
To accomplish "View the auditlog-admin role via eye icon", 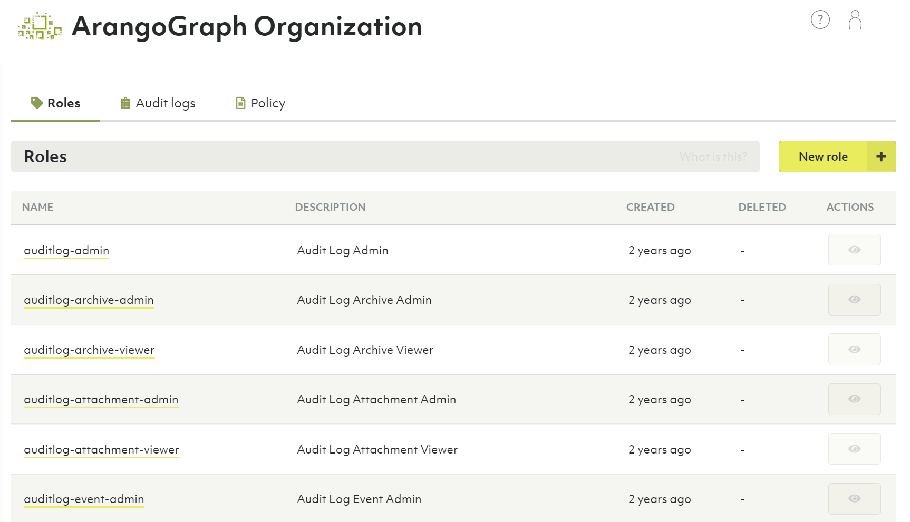I will pos(854,250).
